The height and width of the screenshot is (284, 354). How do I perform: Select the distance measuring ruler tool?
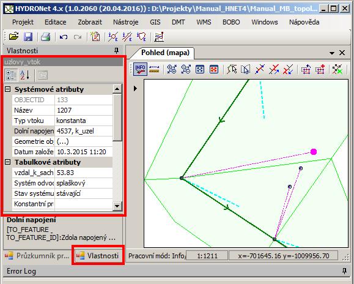(x=154, y=69)
